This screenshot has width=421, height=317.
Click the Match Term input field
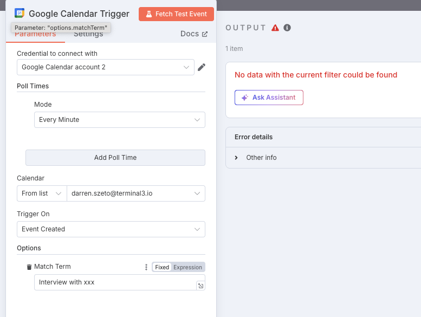tap(114, 282)
